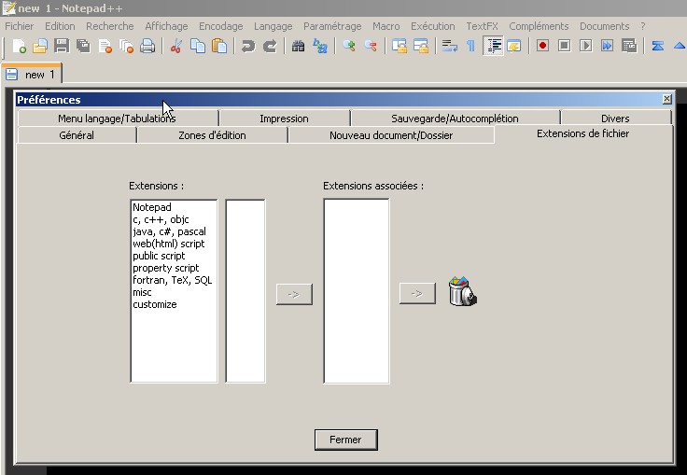
Task: Start macro recording with red circle icon
Action: point(542,46)
